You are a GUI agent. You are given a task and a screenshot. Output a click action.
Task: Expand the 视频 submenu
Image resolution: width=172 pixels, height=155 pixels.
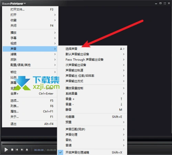[x=30, y=43]
